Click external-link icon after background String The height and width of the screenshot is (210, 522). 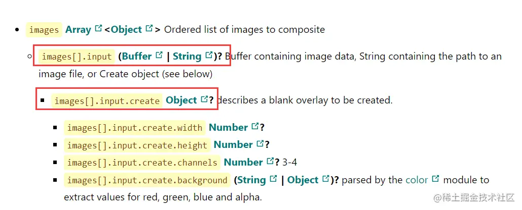tap(273, 179)
